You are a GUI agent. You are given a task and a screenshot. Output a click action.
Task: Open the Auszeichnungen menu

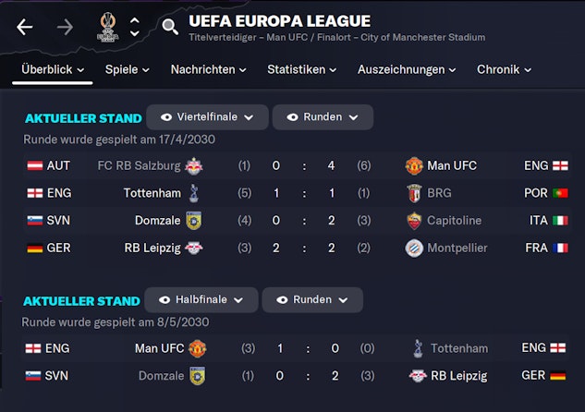tap(407, 69)
